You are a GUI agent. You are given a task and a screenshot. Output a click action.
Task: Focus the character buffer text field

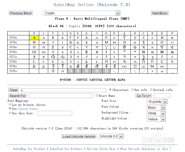point(63,90)
